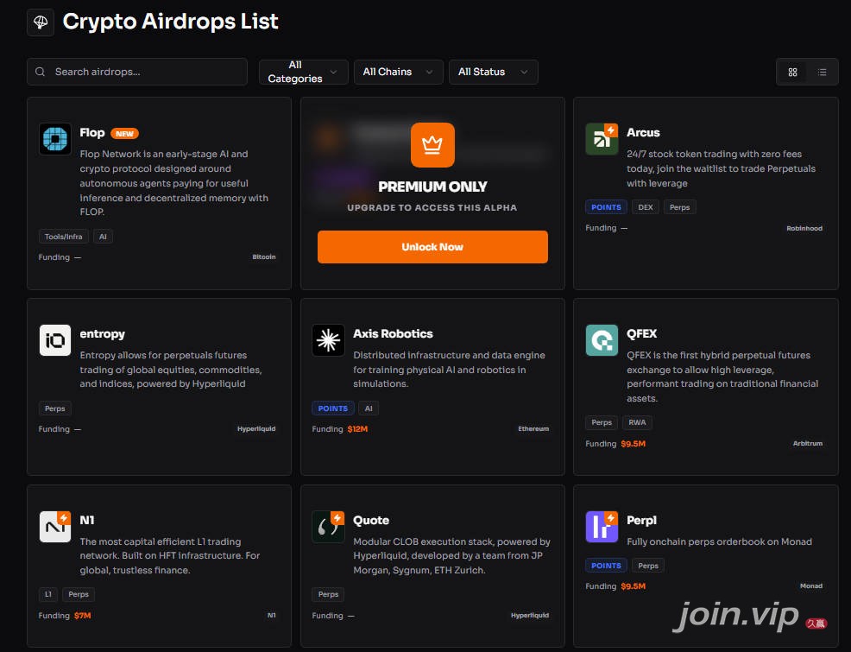Select the AI tag on Axis Robotics
This screenshot has height=652, width=851.
coord(369,408)
